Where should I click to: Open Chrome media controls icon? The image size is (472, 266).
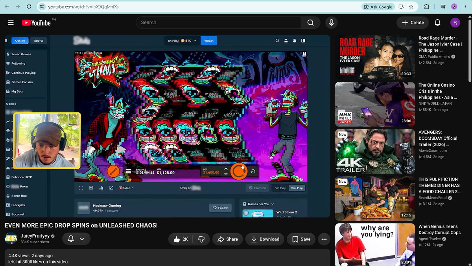[x=443, y=7]
